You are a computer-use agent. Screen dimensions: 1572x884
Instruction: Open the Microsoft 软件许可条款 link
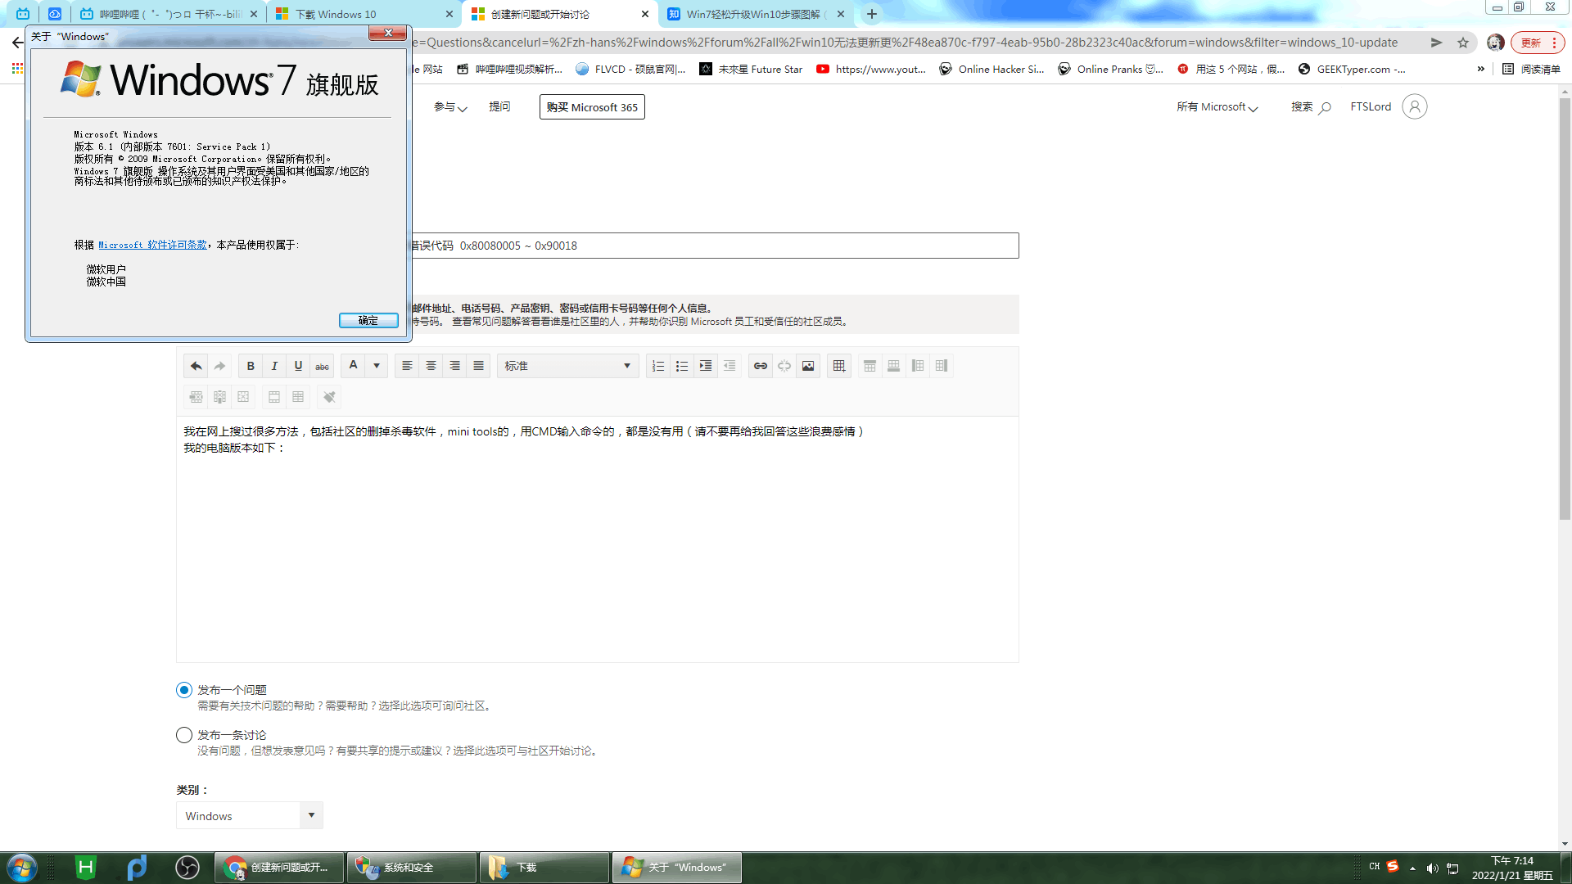pos(152,245)
